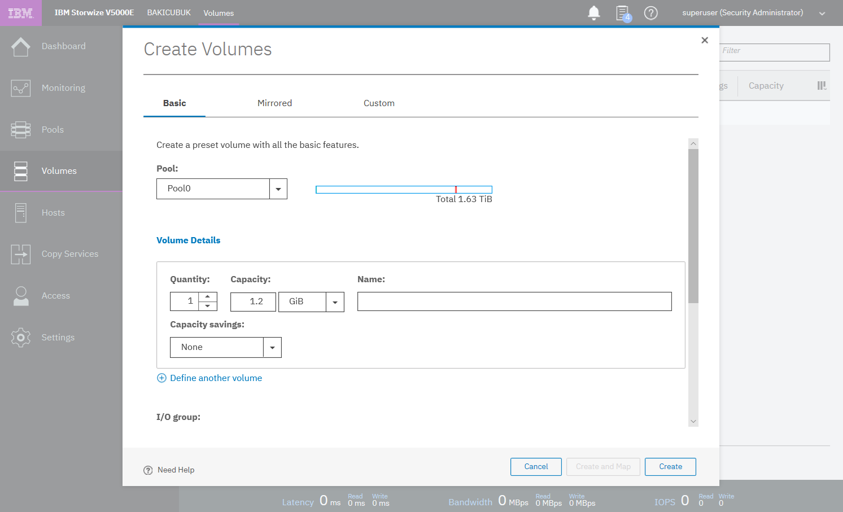Viewport: 843px width, 512px height.
Task: Click the Create button
Action: tap(670, 467)
